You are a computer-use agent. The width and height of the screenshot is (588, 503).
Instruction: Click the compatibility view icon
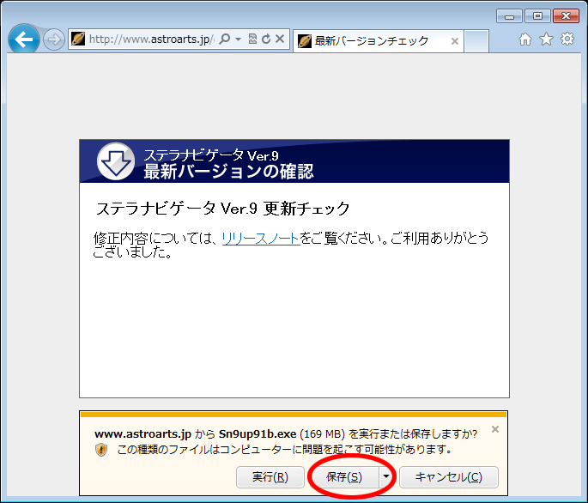(x=252, y=39)
